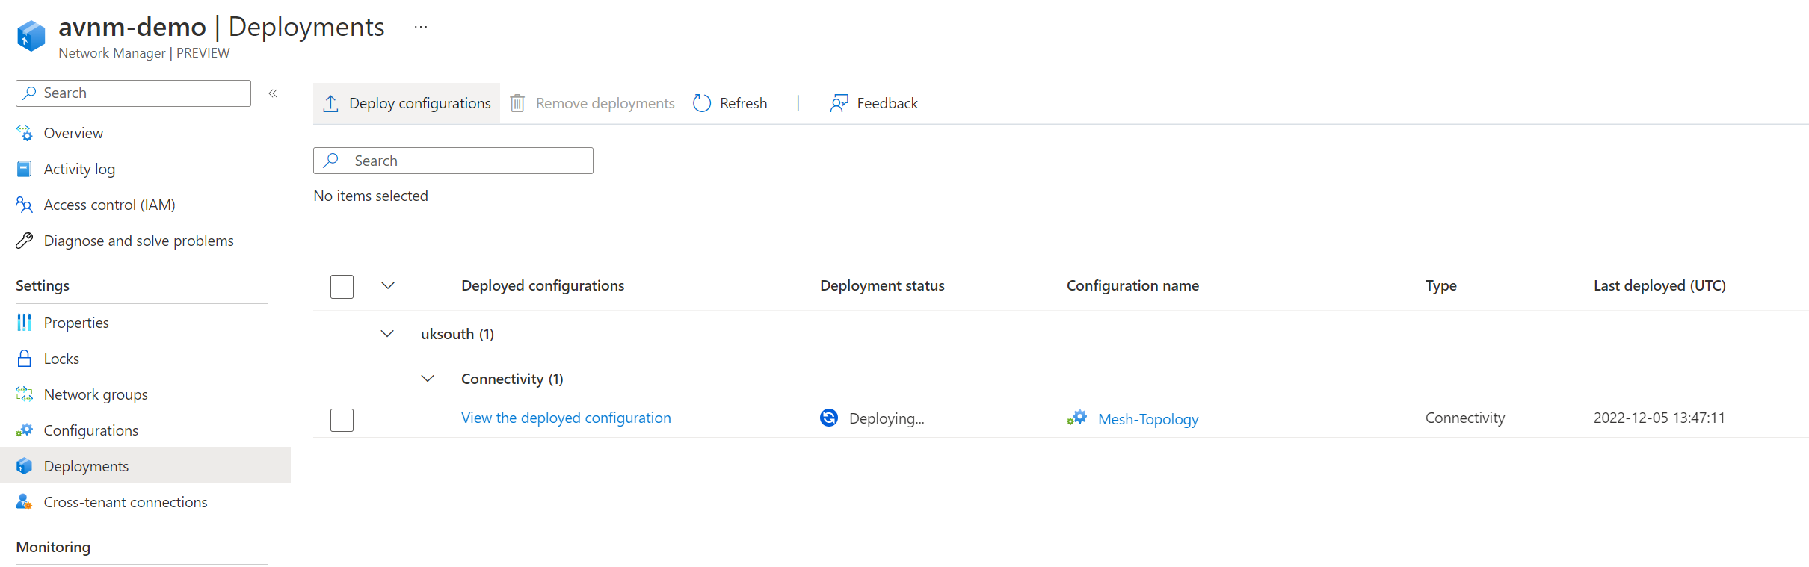Click the circular Refresh icon

(x=701, y=103)
